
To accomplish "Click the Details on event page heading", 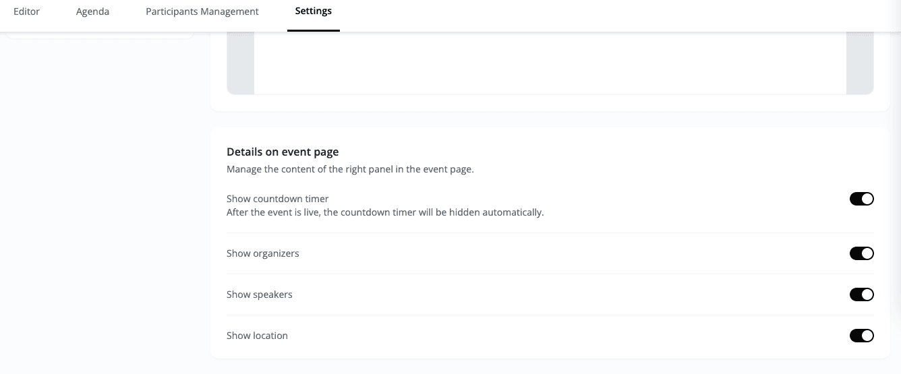I will click(283, 152).
